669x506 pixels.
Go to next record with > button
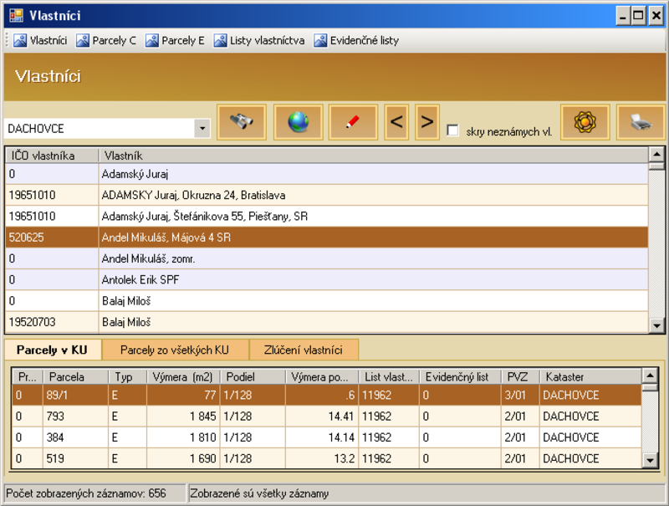[x=427, y=122]
